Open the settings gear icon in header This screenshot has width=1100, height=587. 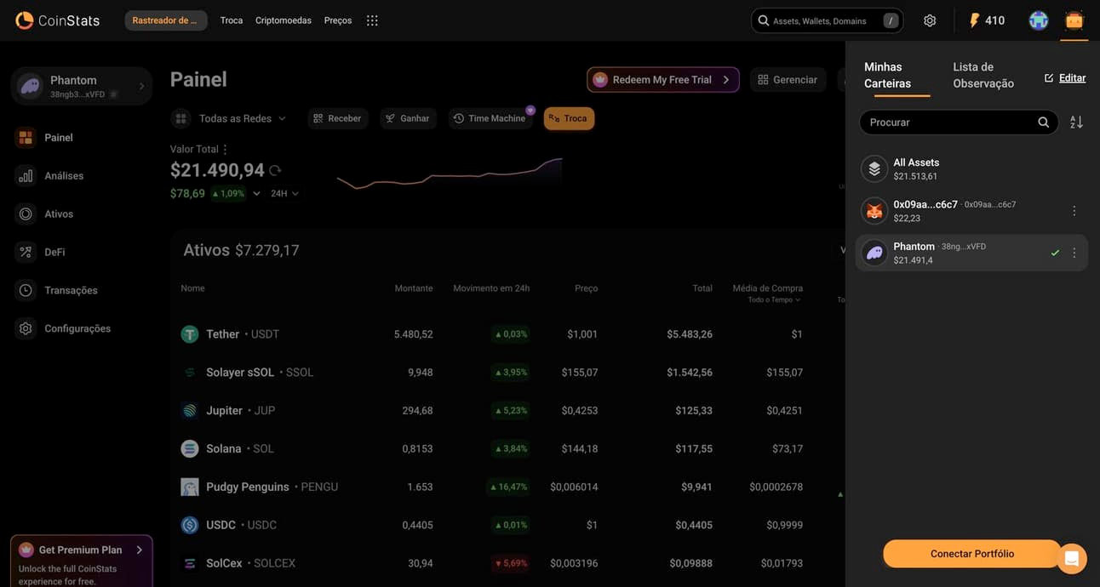coord(930,20)
